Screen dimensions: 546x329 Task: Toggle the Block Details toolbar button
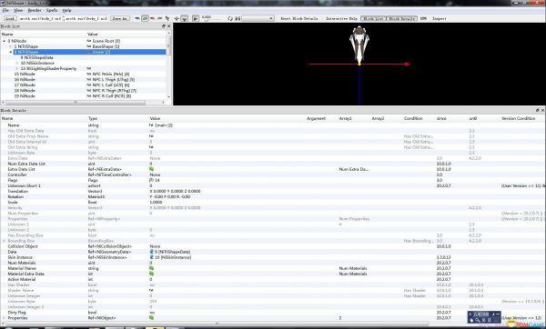(x=401, y=18)
